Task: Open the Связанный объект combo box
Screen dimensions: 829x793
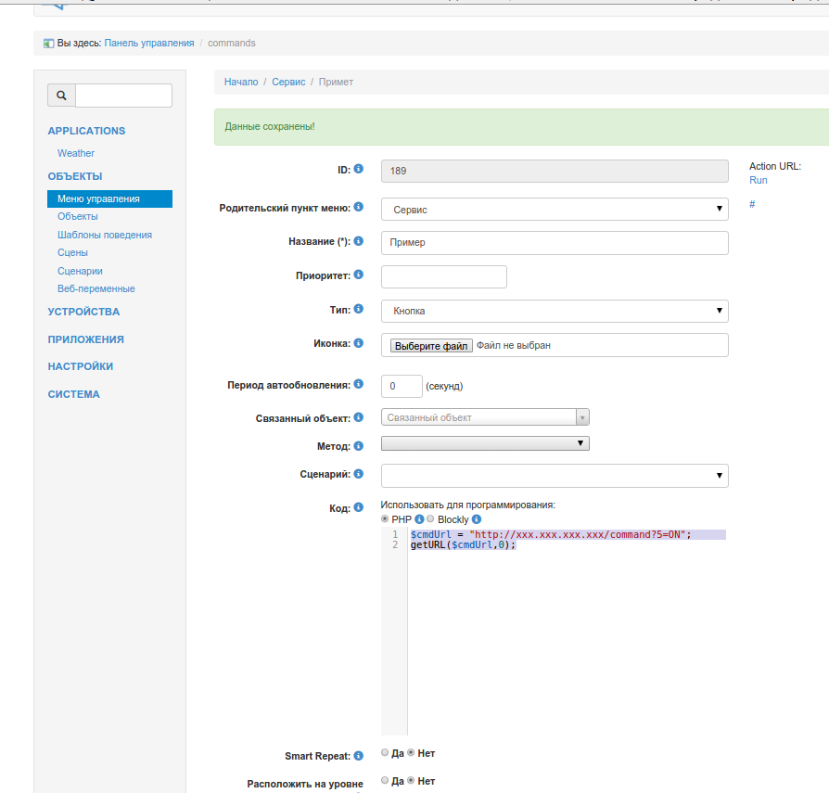Action: tap(485, 417)
